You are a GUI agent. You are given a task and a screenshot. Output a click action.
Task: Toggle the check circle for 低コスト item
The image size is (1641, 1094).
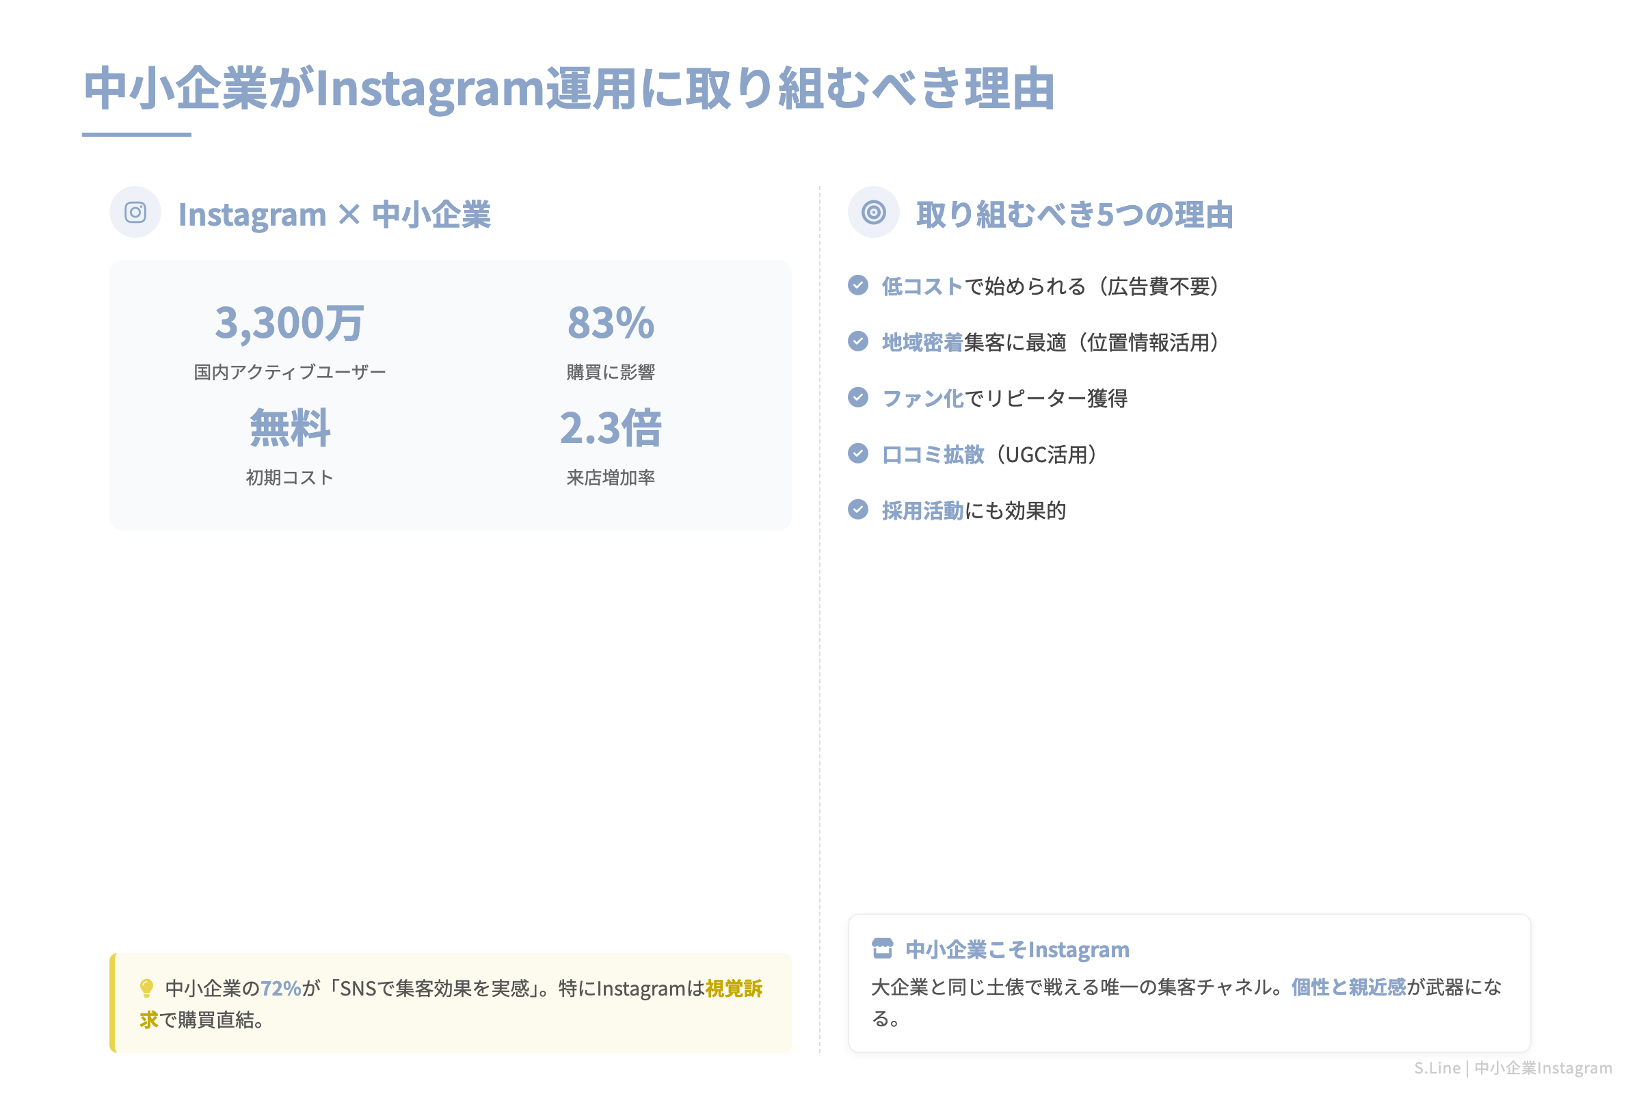pos(858,286)
